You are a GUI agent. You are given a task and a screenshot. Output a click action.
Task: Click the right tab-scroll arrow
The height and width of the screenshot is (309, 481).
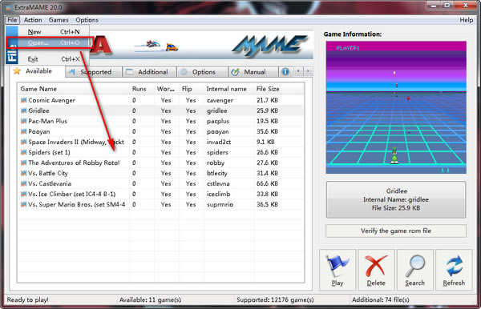coord(308,72)
